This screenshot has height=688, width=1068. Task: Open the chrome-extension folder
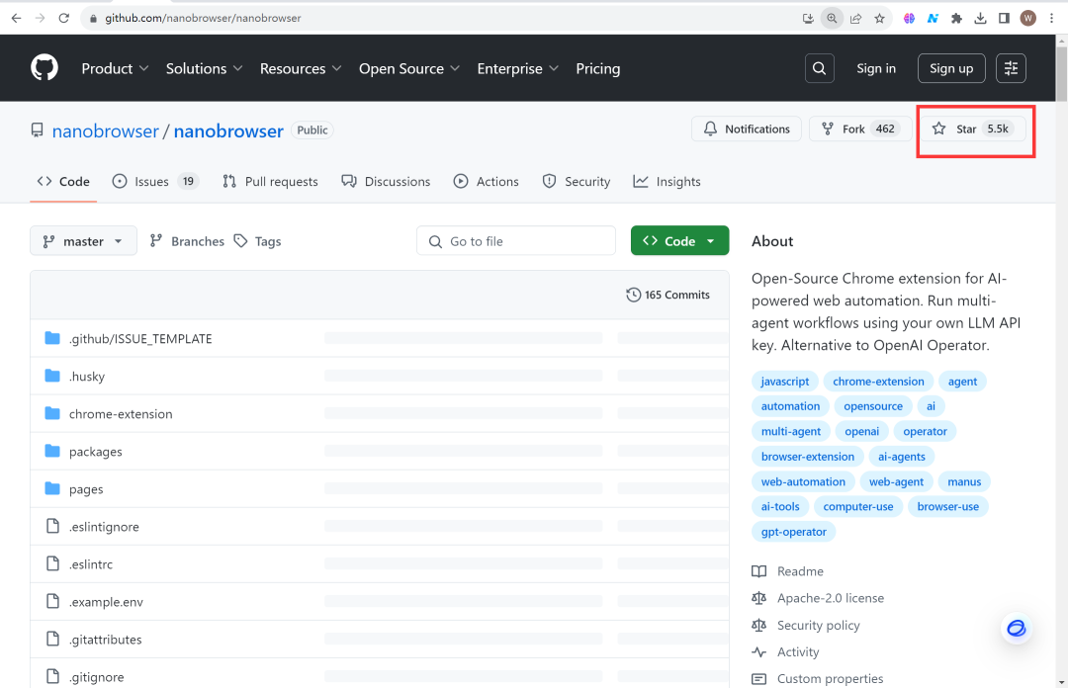[121, 414]
